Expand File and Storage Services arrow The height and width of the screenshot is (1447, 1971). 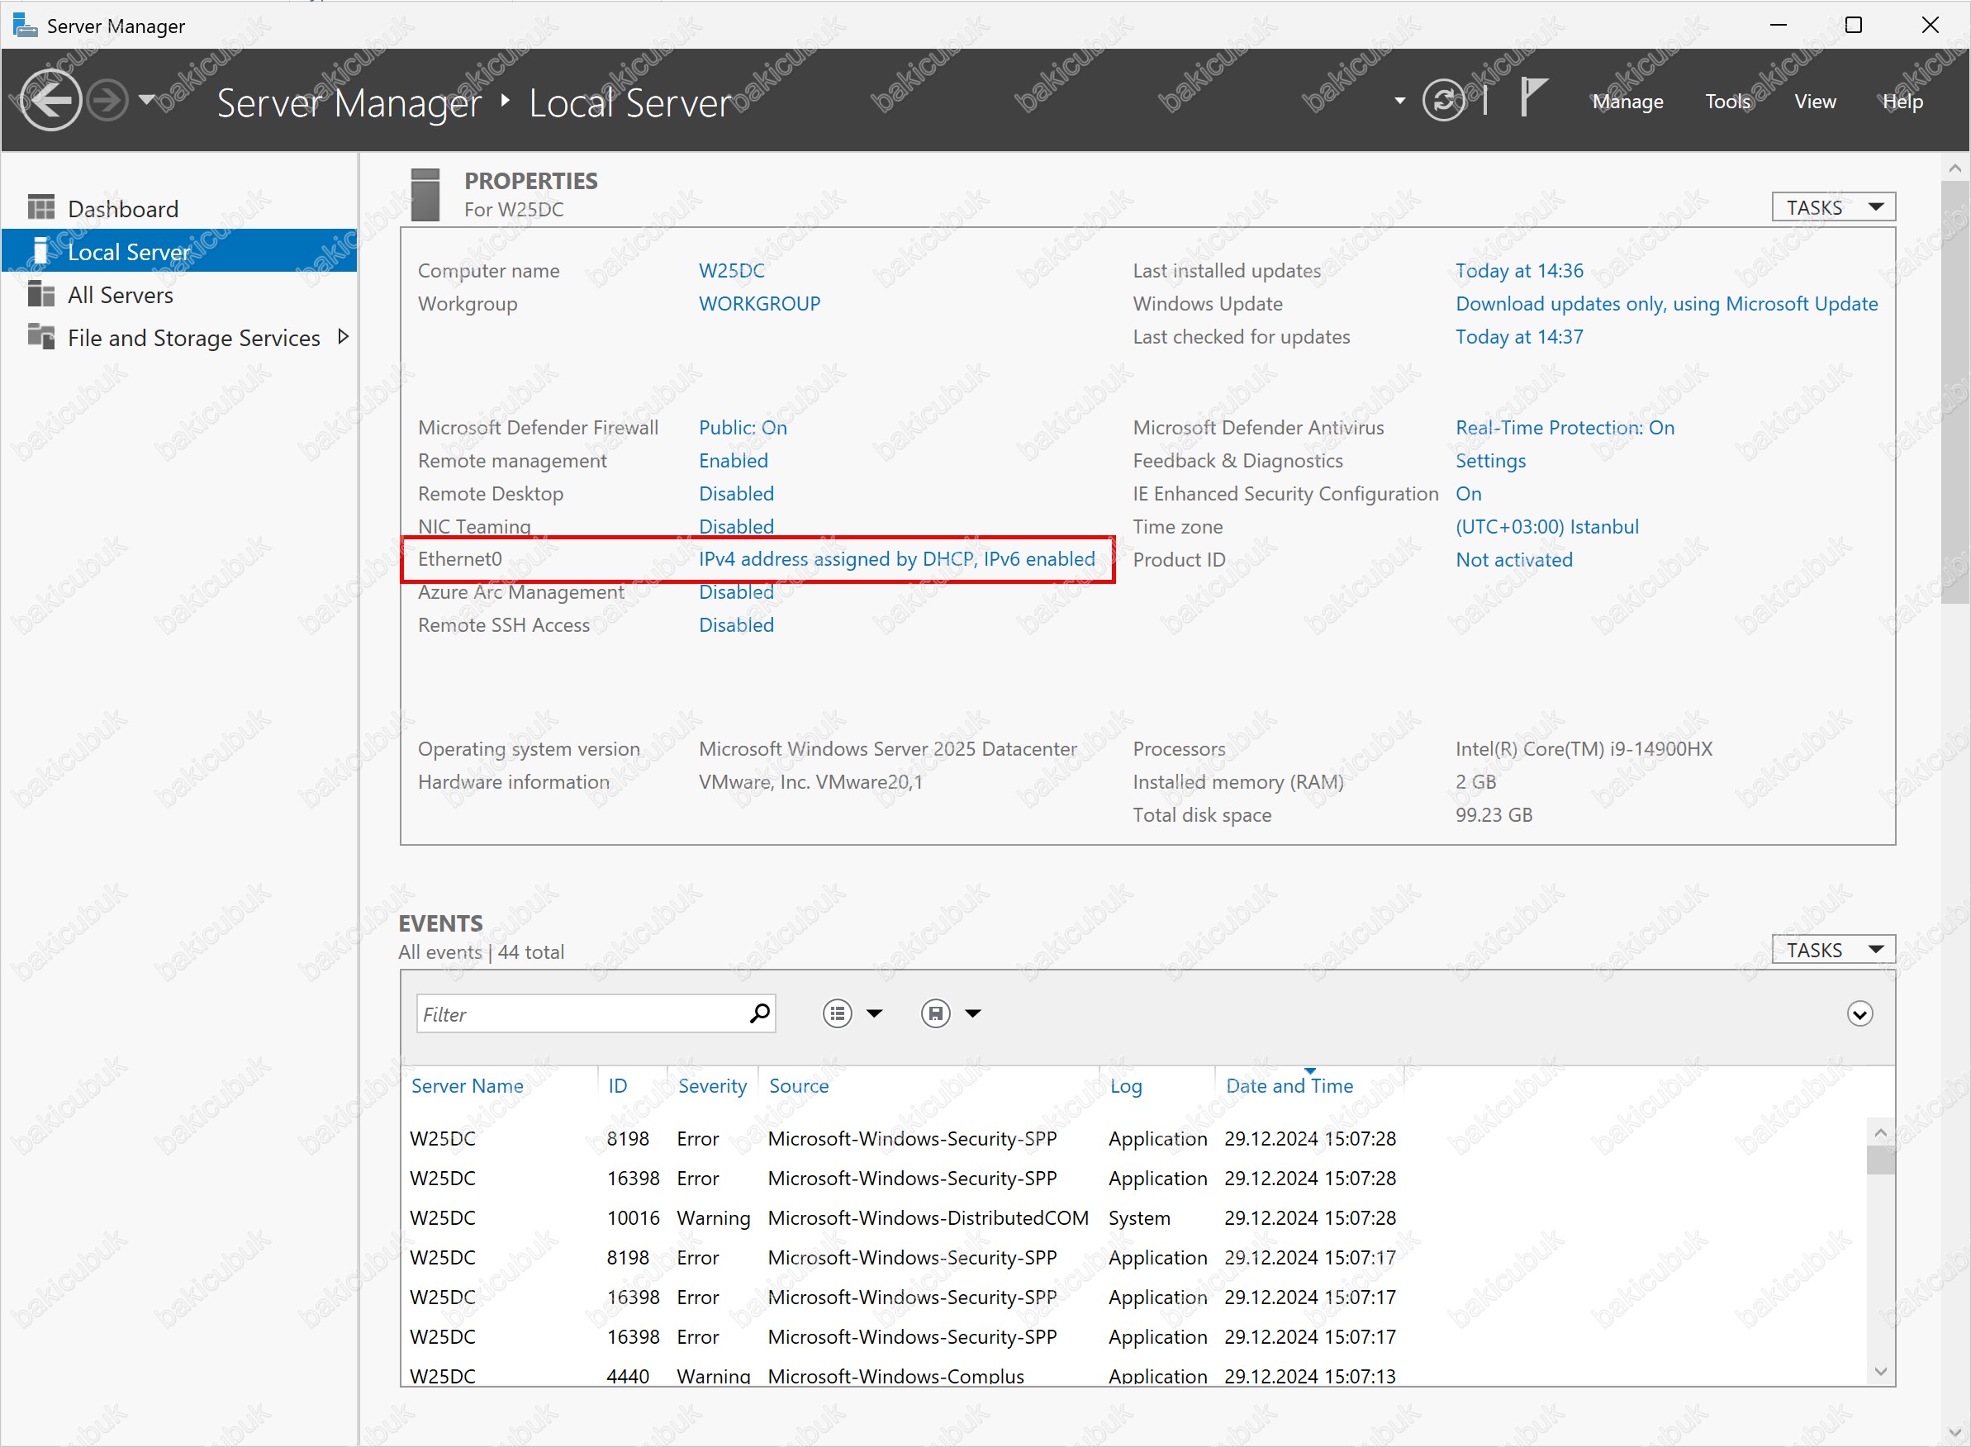pos(344,336)
